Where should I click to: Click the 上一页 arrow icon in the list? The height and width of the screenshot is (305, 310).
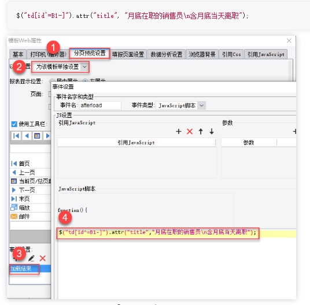pyautogui.click(x=14, y=172)
